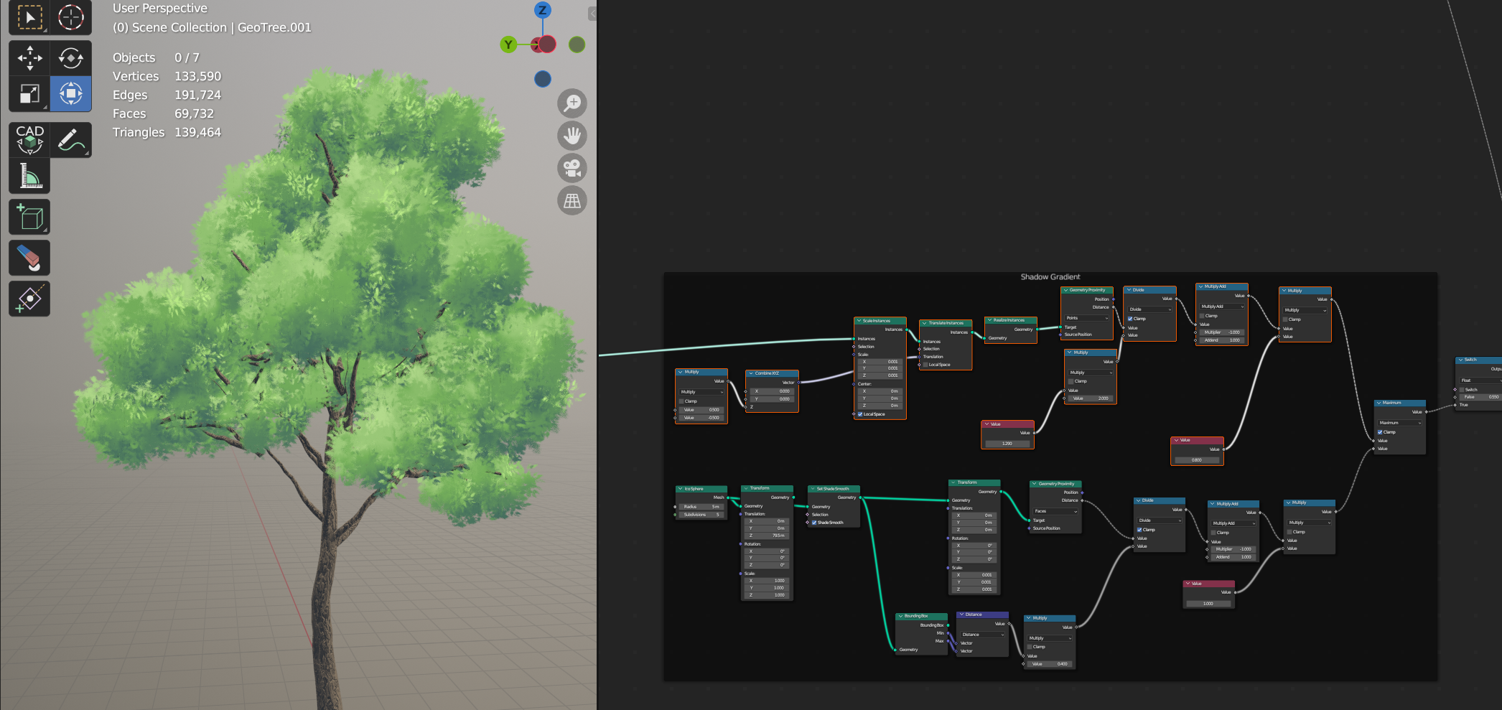Click the Z 79.5 m translation field in Transform
This screenshot has height=710, width=1502.
[768, 536]
